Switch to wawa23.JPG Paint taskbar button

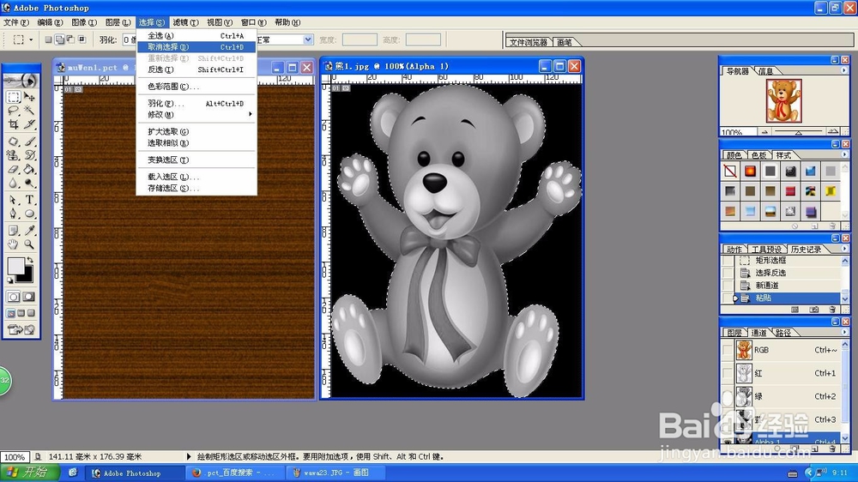click(335, 473)
